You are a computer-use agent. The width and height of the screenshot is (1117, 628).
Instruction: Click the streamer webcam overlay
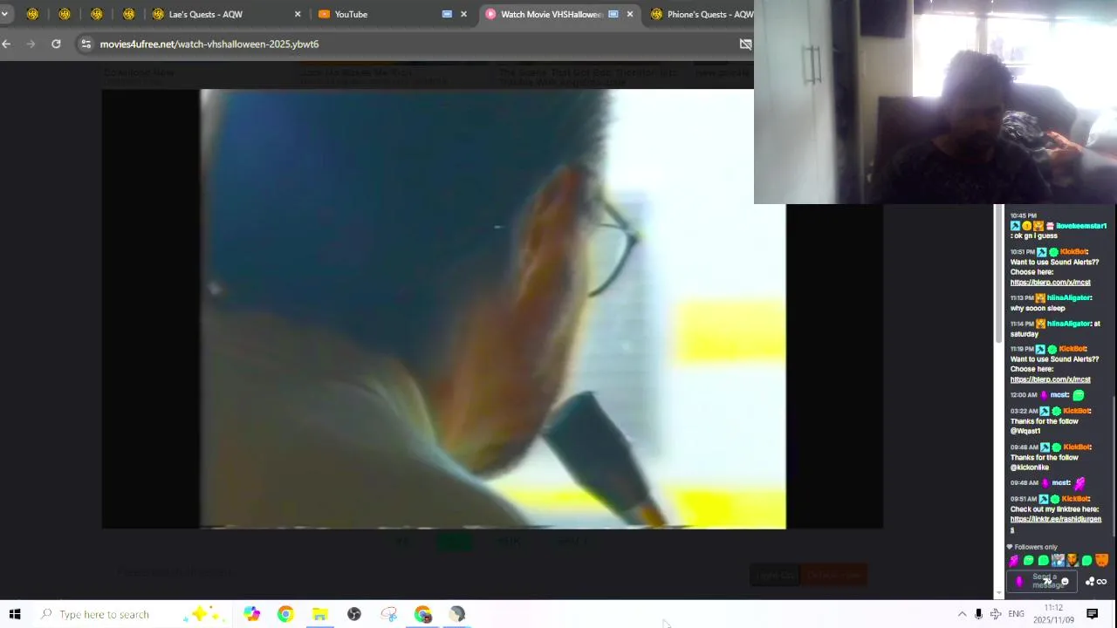(x=935, y=102)
